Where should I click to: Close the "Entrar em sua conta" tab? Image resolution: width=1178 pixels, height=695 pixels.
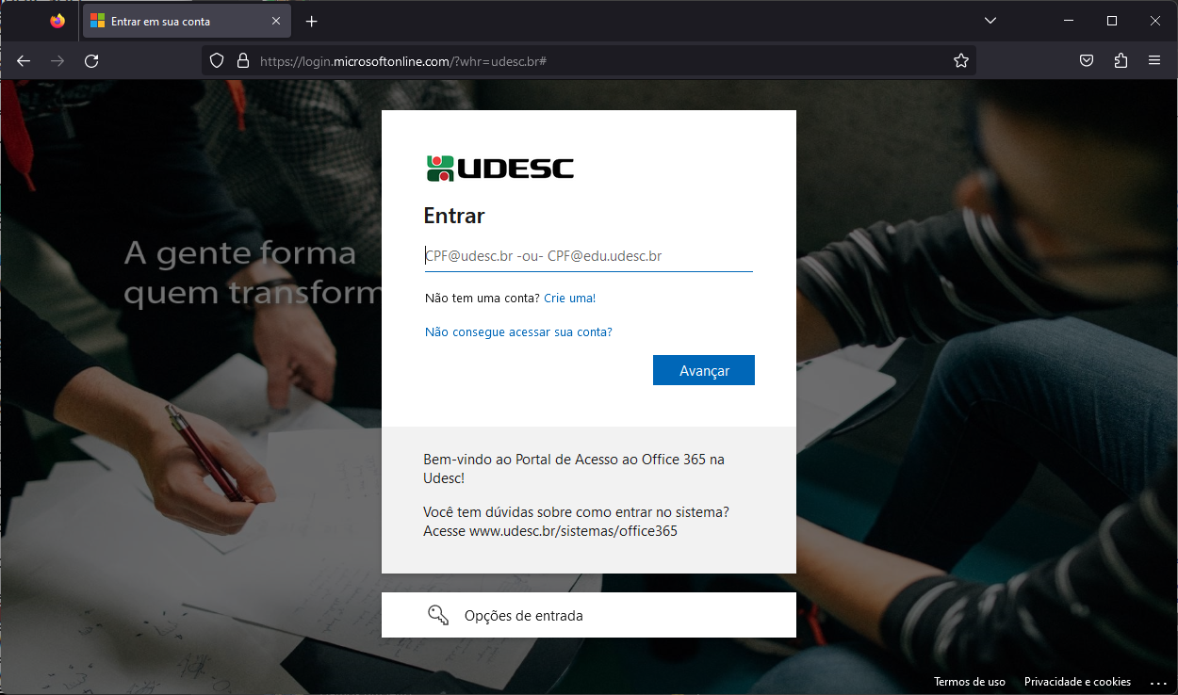275,21
